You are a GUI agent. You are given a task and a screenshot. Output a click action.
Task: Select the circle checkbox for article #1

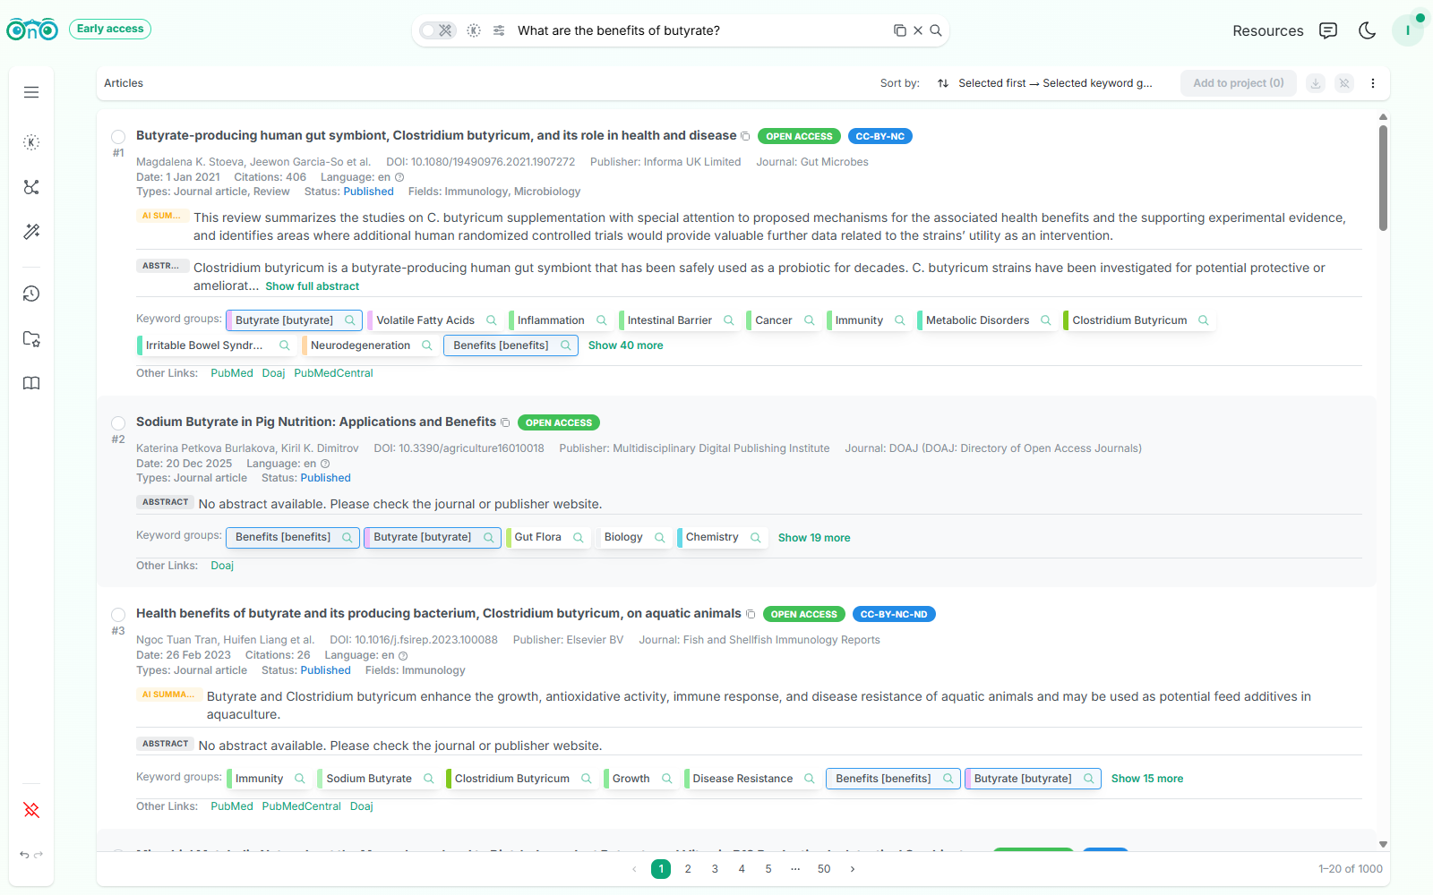coord(118,137)
